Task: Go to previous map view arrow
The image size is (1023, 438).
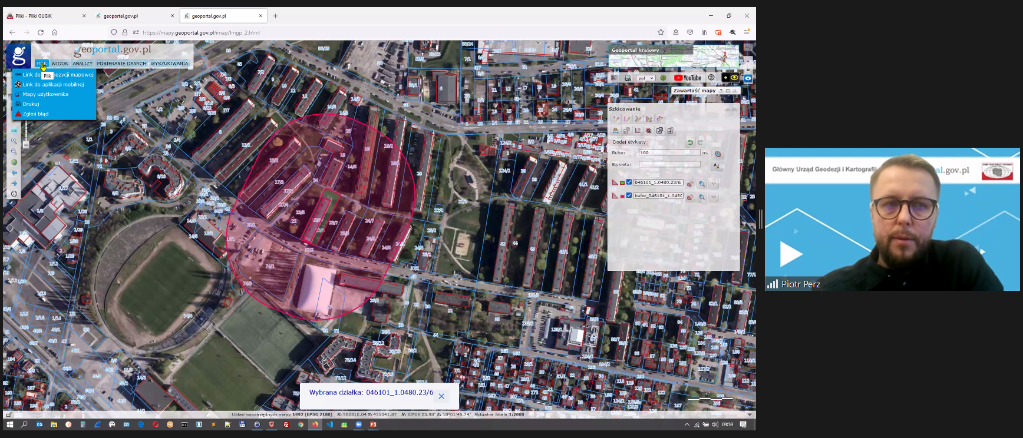Action: (x=14, y=173)
